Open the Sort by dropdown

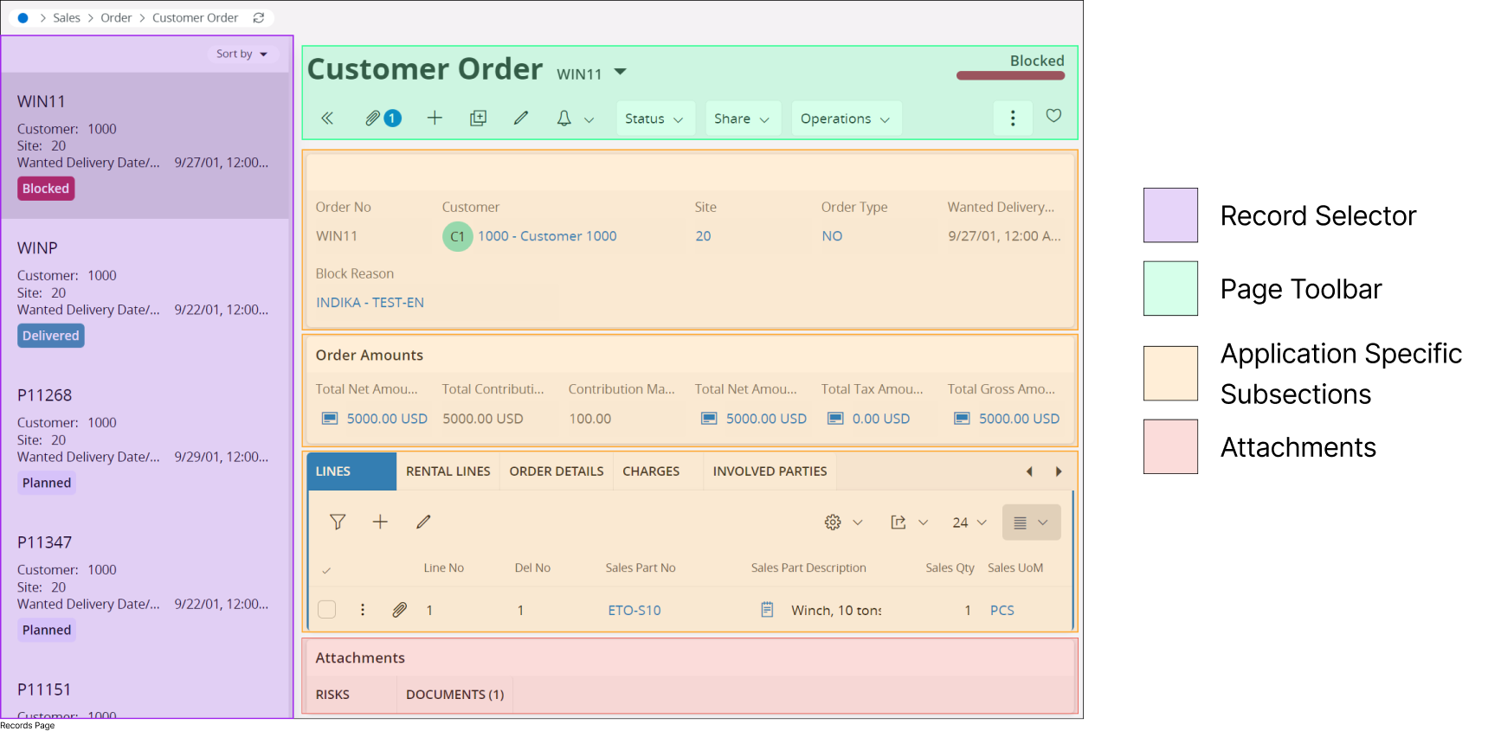(242, 54)
